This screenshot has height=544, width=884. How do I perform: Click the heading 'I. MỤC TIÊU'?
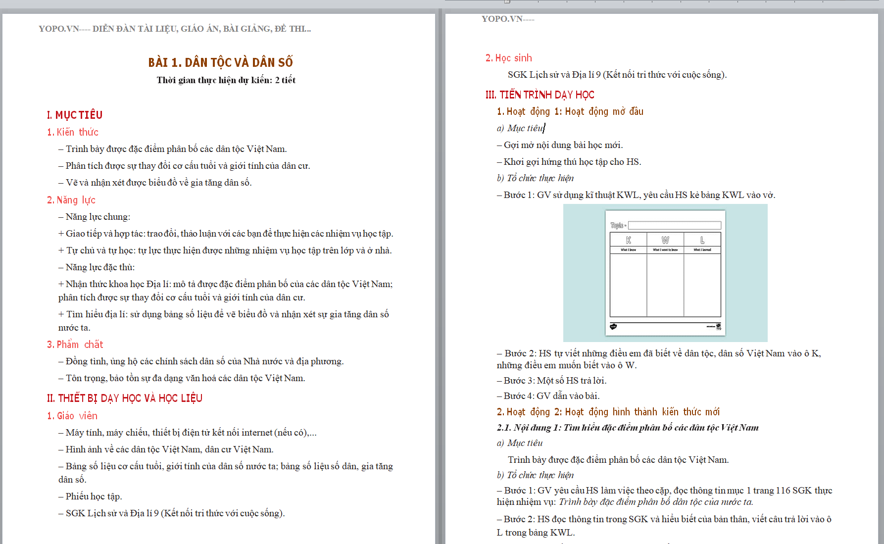click(75, 115)
